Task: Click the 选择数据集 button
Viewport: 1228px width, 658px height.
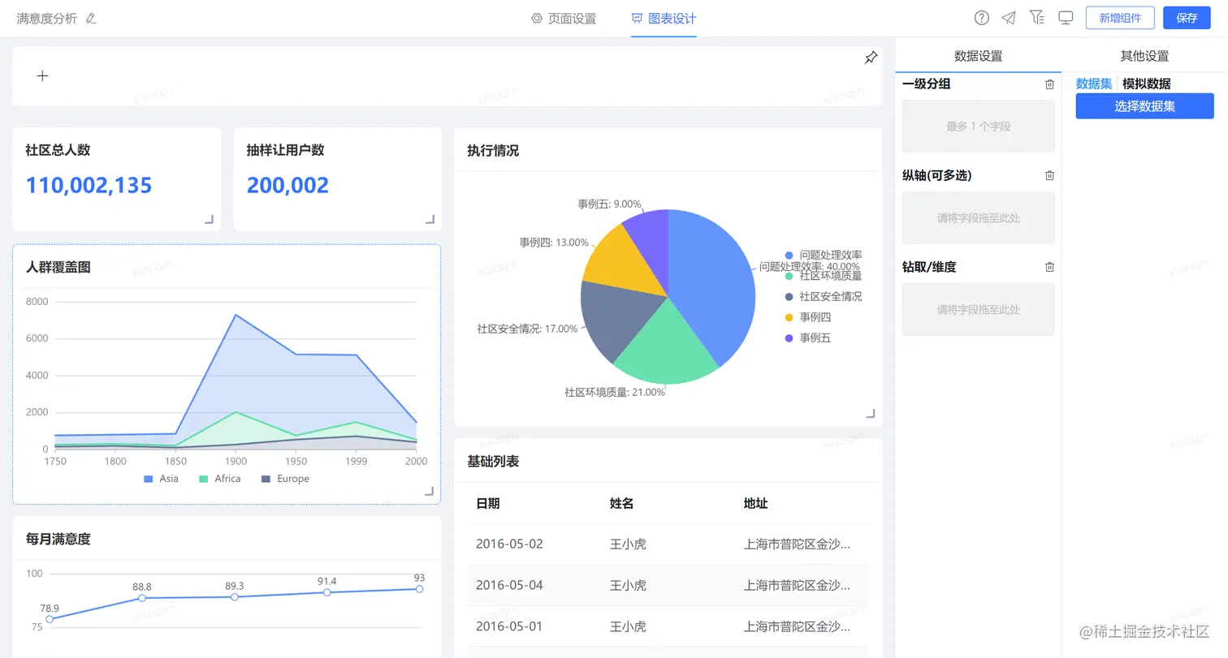Action: pos(1144,105)
